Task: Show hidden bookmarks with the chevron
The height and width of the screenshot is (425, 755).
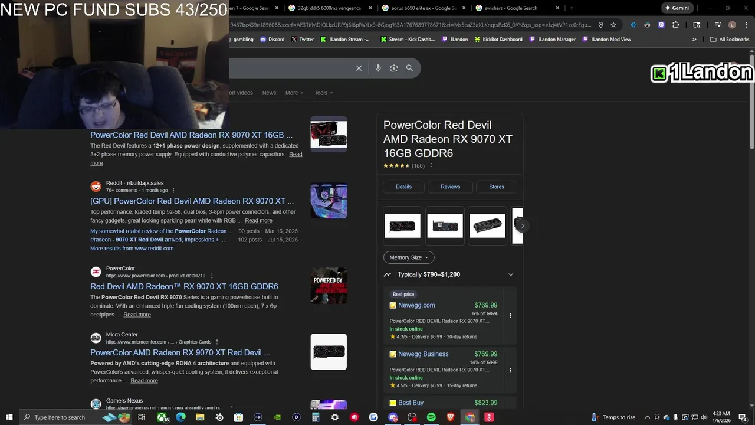Action: pos(694,40)
